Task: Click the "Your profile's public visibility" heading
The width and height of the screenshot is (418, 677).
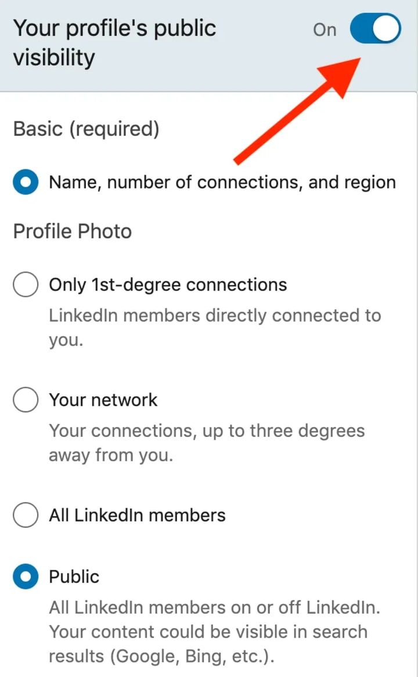Action: click(114, 43)
